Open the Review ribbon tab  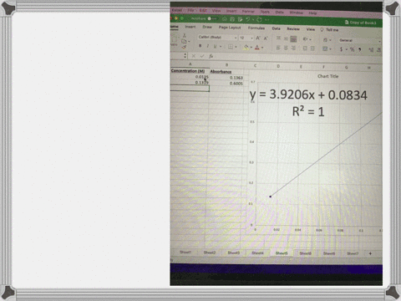point(293,28)
